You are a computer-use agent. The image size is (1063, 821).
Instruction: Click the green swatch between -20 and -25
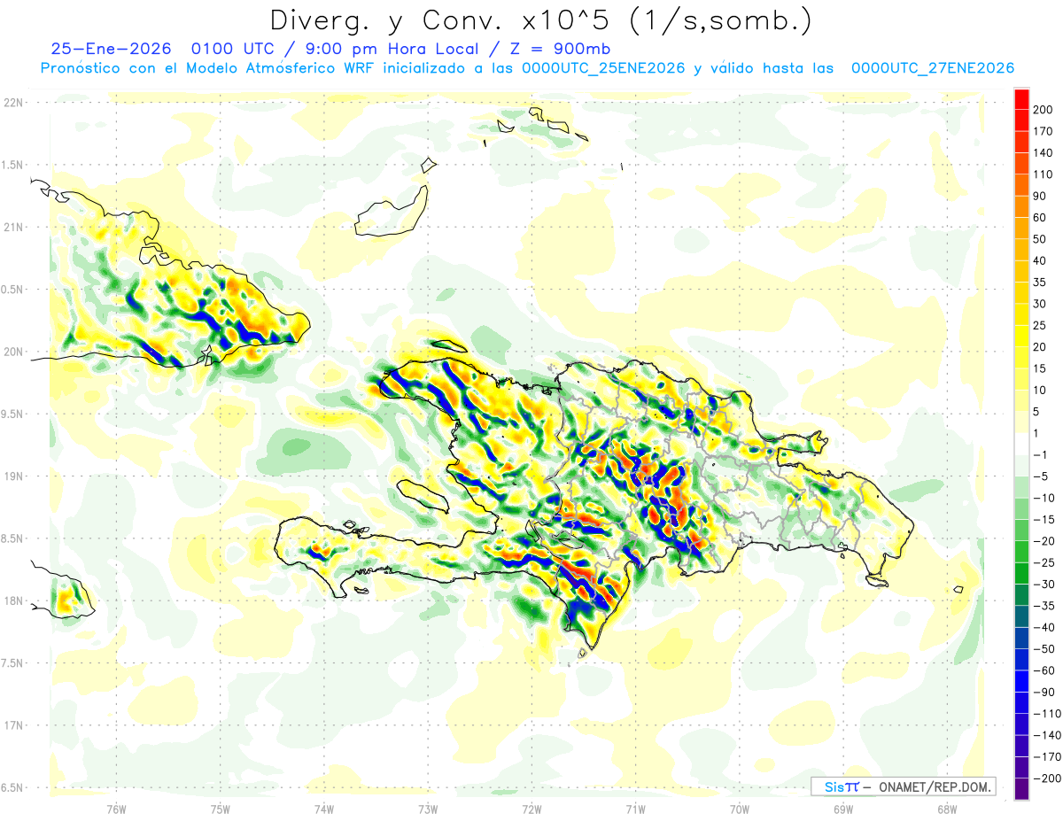(1021, 552)
